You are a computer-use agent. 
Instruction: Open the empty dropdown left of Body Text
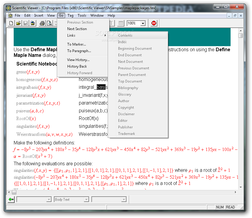[x=49, y=200]
